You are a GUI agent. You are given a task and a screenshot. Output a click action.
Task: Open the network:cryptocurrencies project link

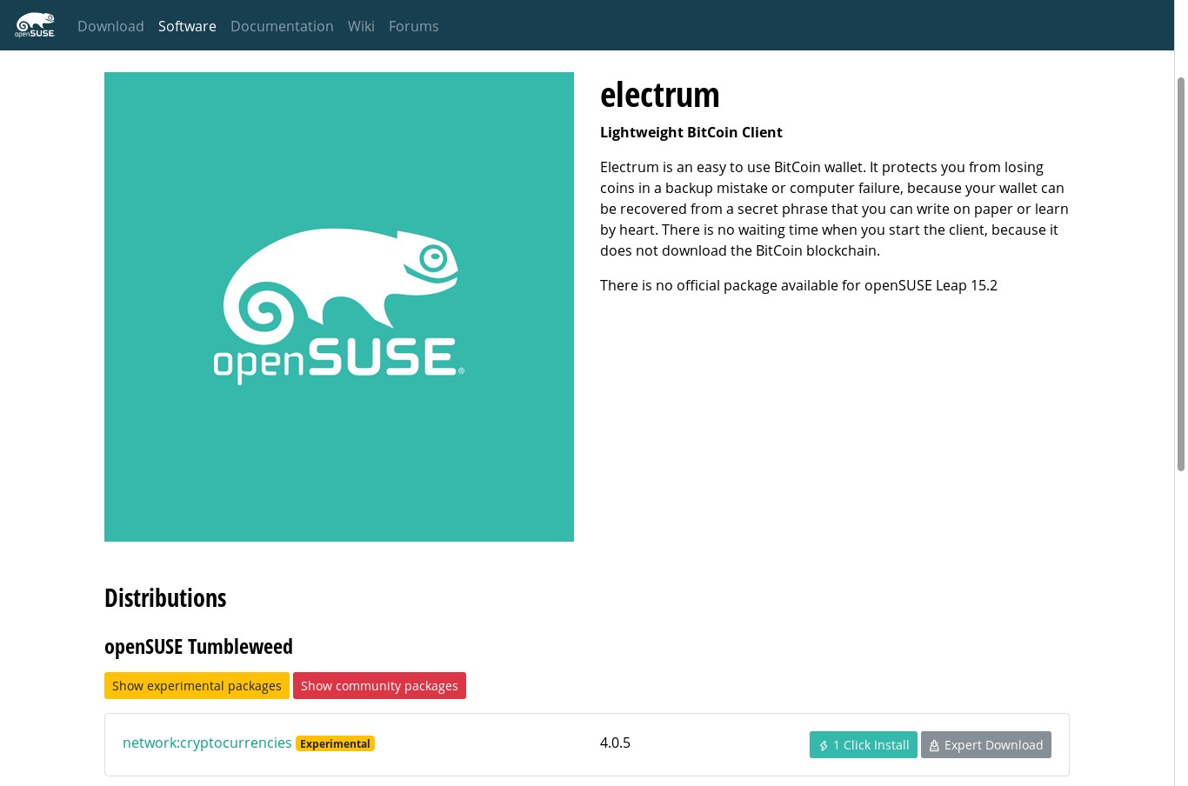[x=207, y=743]
